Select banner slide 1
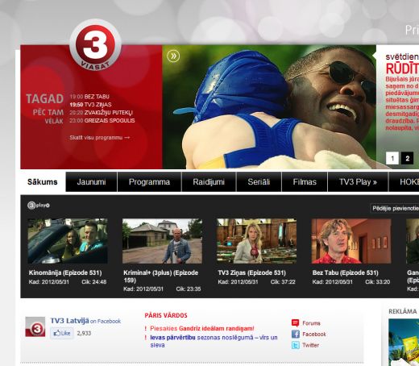The height and width of the screenshot is (366, 419). (x=392, y=158)
